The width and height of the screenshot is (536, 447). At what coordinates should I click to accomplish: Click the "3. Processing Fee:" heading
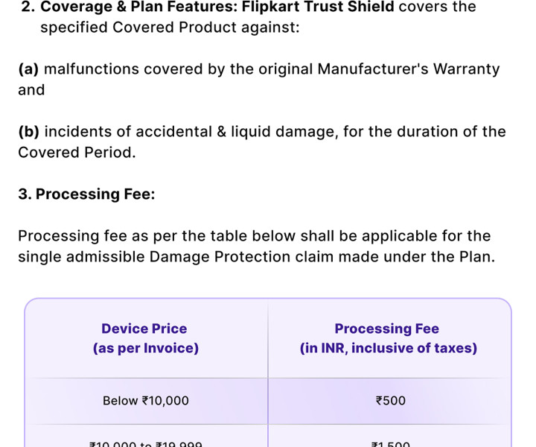[86, 194]
